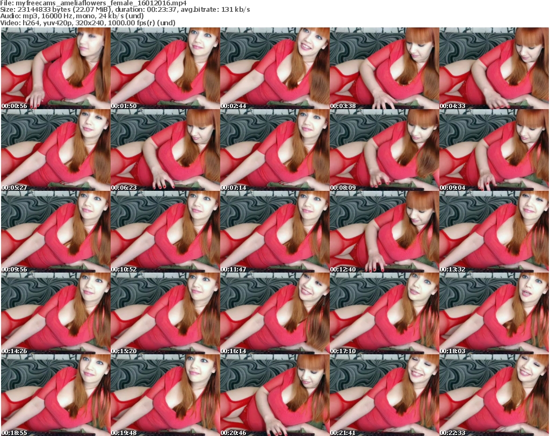Select the thumbnail frame stamped 00:10:52
The width and height of the screenshot is (550, 436).
pyautogui.click(x=165, y=232)
